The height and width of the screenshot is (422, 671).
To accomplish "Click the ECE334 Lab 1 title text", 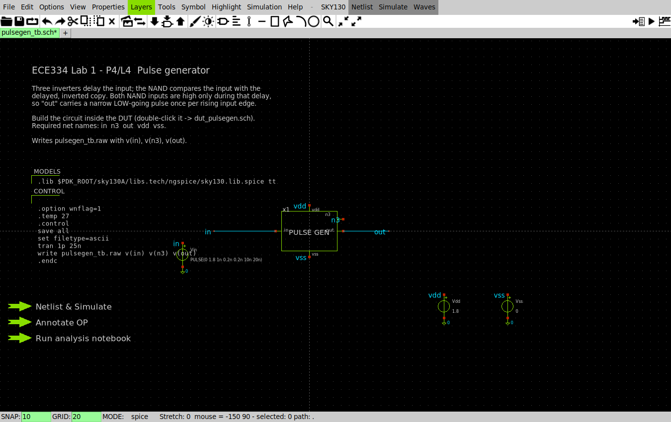I will click(x=121, y=70).
